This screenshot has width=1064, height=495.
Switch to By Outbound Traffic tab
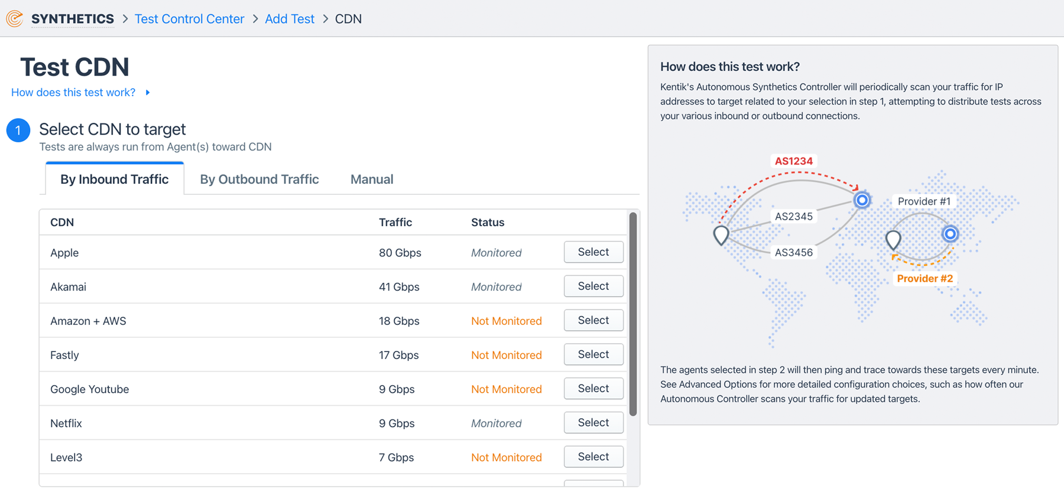point(259,179)
